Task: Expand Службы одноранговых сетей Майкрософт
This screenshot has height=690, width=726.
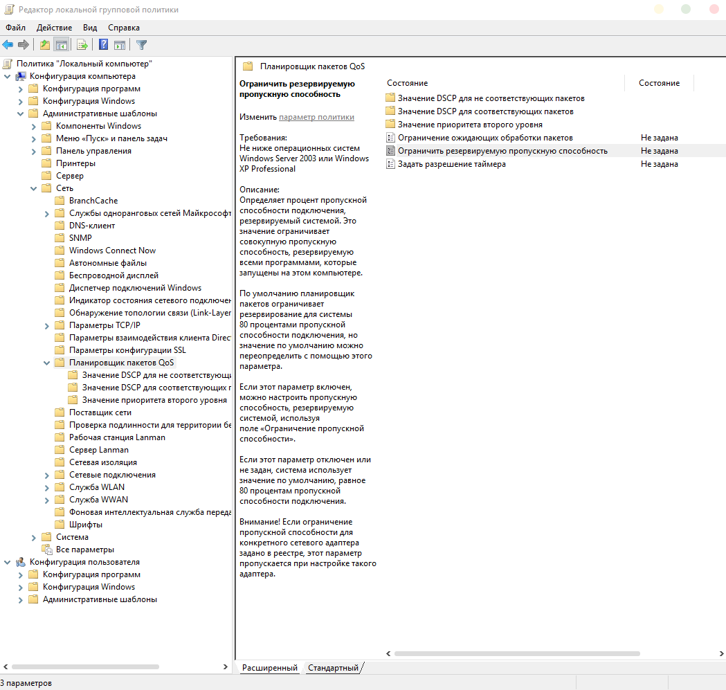Action: (47, 213)
